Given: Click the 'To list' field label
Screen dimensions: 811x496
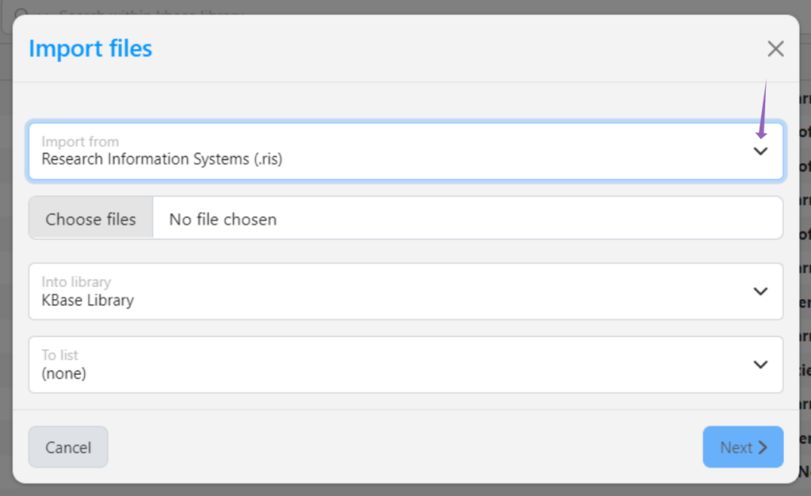Looking at the screenshot, I should tap(60, 355).
